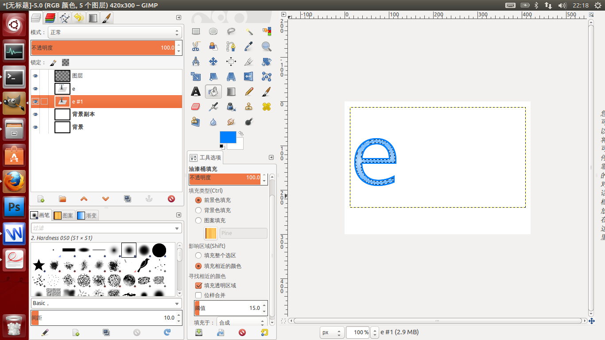
Task: Select the Scale tool
Action: 196,77
